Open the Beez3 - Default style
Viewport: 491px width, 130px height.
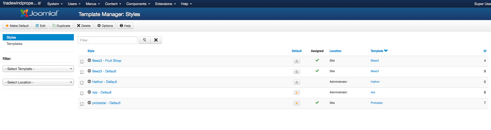[104, 71]
